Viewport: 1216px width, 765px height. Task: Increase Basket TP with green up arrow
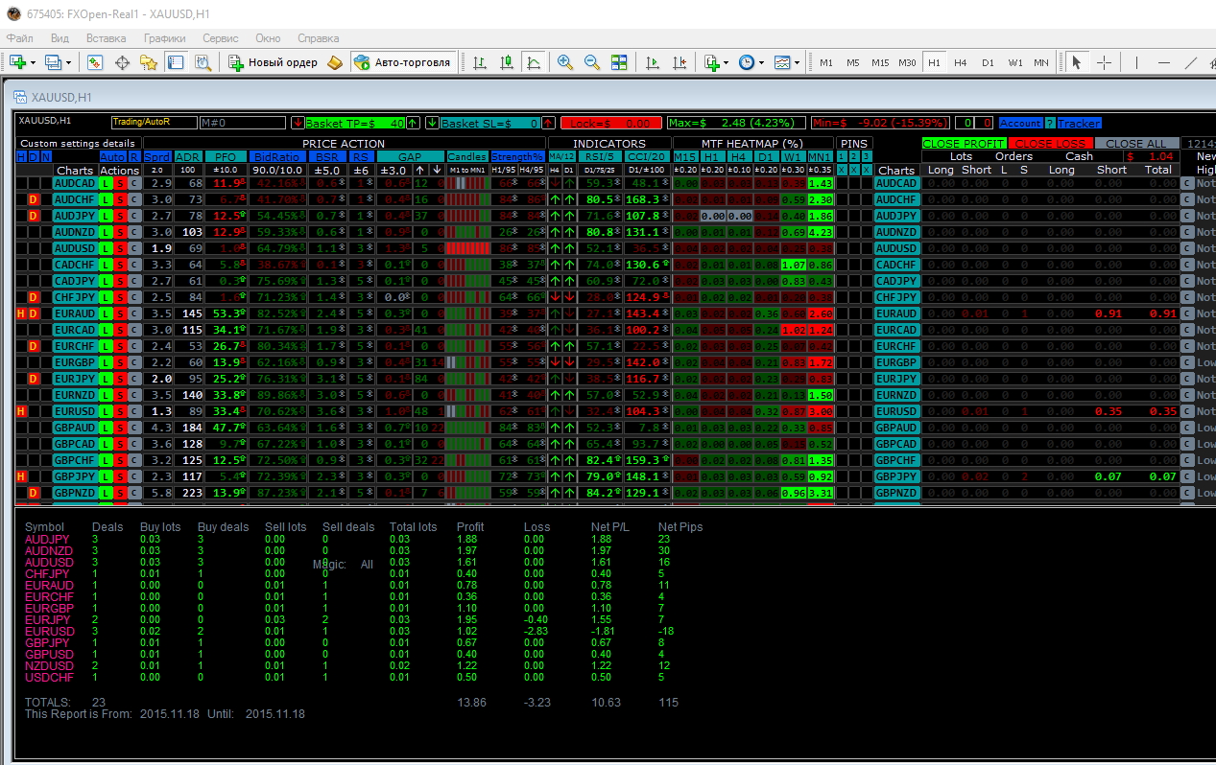click(413, 123)
